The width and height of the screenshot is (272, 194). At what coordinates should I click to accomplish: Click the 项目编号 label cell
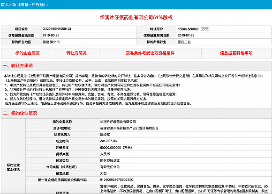coord(21,29)
